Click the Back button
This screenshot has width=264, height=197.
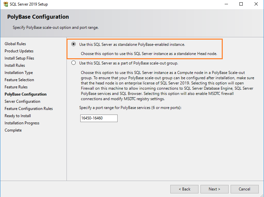[x=184, y=189]
